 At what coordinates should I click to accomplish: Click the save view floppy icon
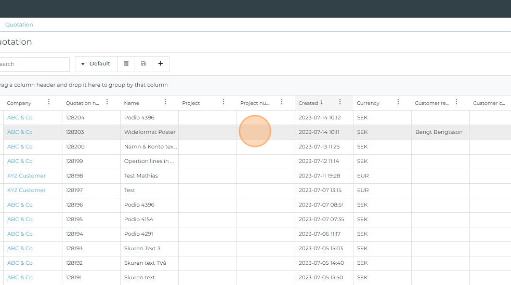[143, 64]
